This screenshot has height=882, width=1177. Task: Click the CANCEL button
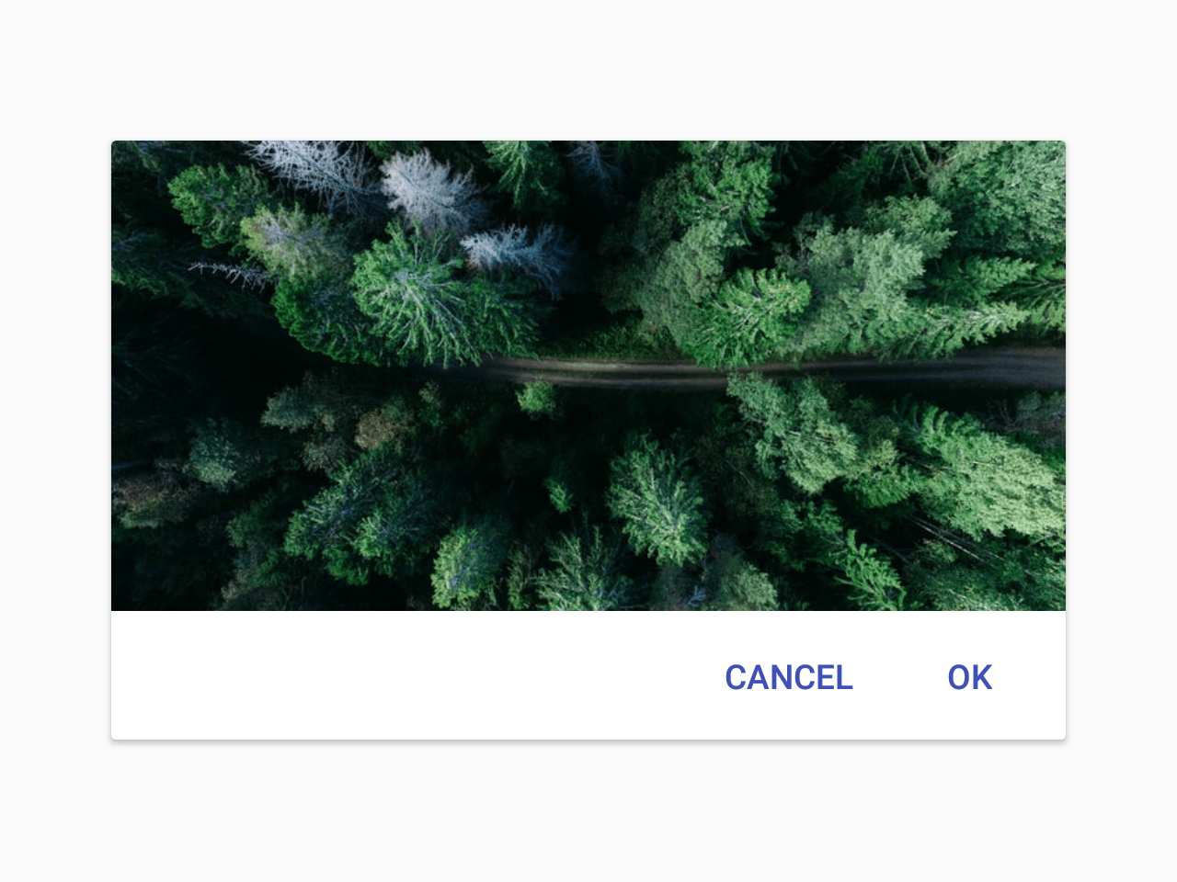789,677
